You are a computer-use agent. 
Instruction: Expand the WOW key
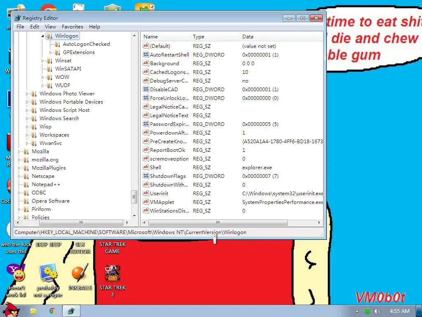point(42,77)
